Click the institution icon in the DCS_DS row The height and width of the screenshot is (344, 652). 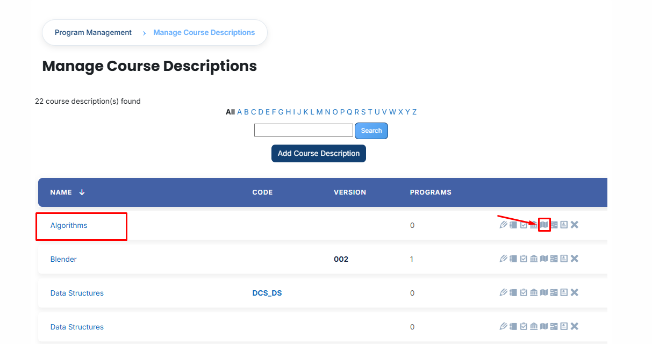pos(534,292)
